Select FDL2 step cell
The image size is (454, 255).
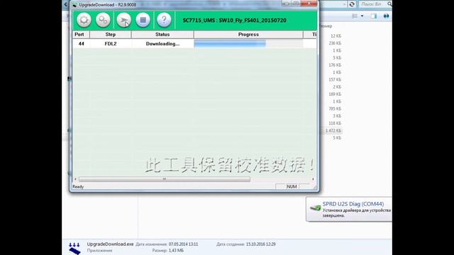tap(111, 44)
